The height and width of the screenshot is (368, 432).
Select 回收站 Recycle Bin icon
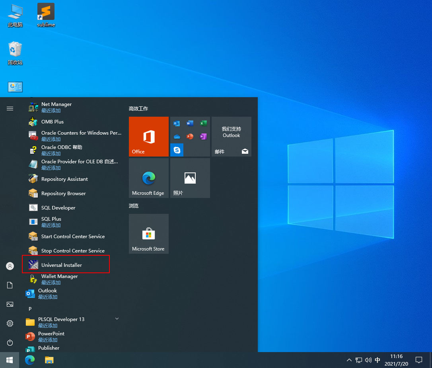click(15, 53)
